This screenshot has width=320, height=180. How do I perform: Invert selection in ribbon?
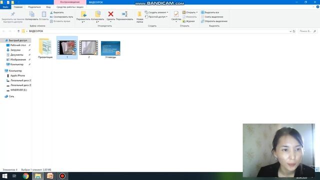214,21
